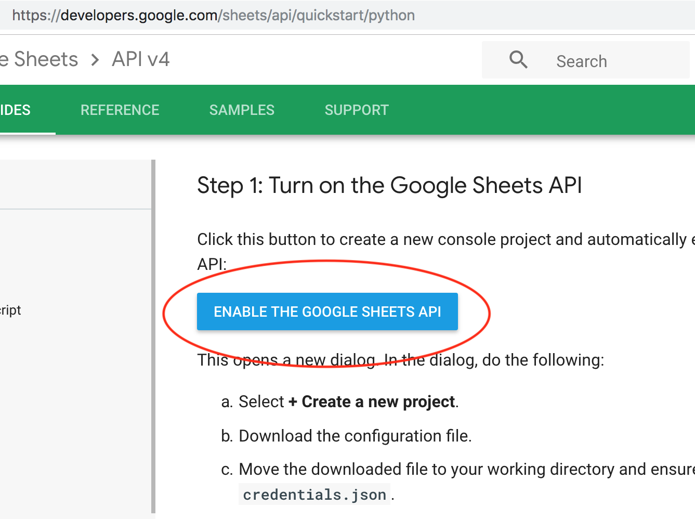
Task: Click the "Click this button to create" paragraph
Action: (x=442, y=240)
